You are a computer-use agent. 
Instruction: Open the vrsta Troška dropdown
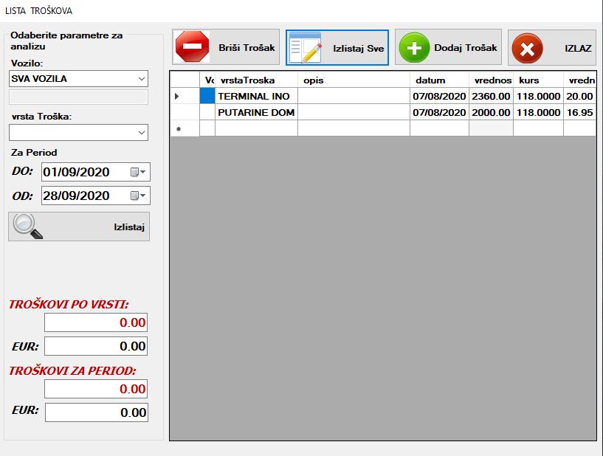(141, 132)
